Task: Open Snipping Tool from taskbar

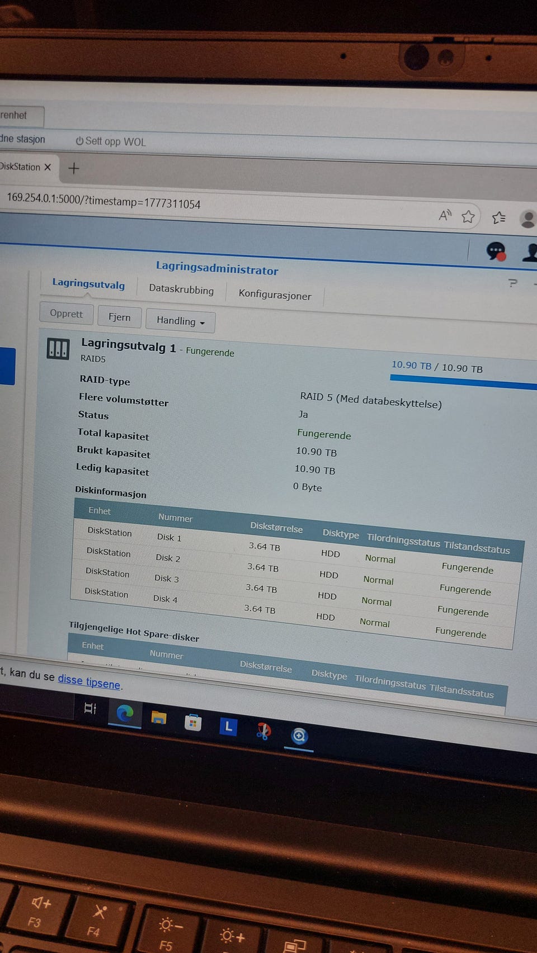Action: click(263, 731)
